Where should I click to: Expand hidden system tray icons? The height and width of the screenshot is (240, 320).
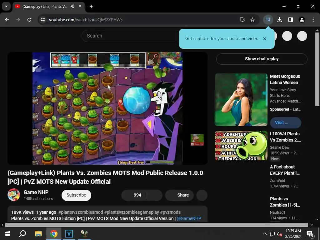[264, 234]
